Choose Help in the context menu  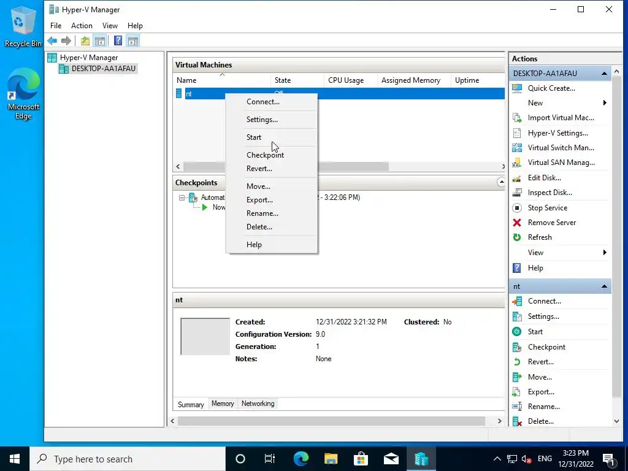click(x=272, y=245)
